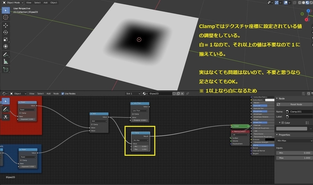Toggle Clamp in the blue-frame Power node
The height and width of the screenshot is (185, 313).
click(x=21, y=160)
